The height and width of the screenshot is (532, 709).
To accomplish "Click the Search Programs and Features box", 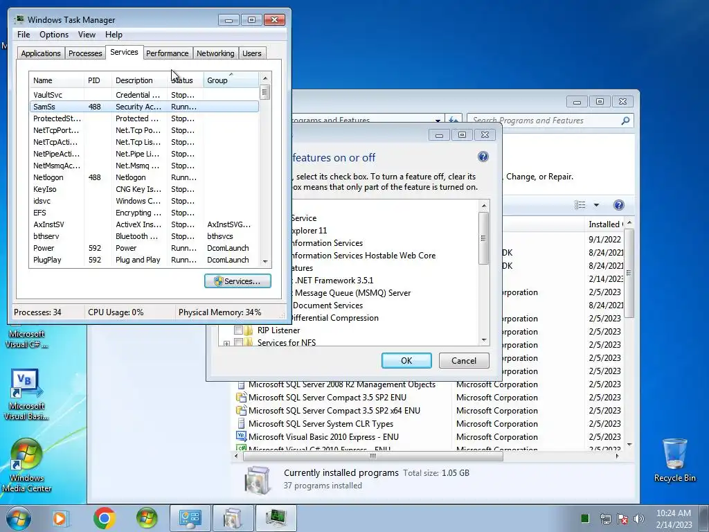I will pos(545,121).
